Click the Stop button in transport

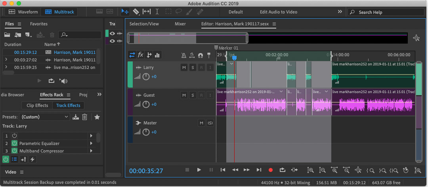coord(187,170)
